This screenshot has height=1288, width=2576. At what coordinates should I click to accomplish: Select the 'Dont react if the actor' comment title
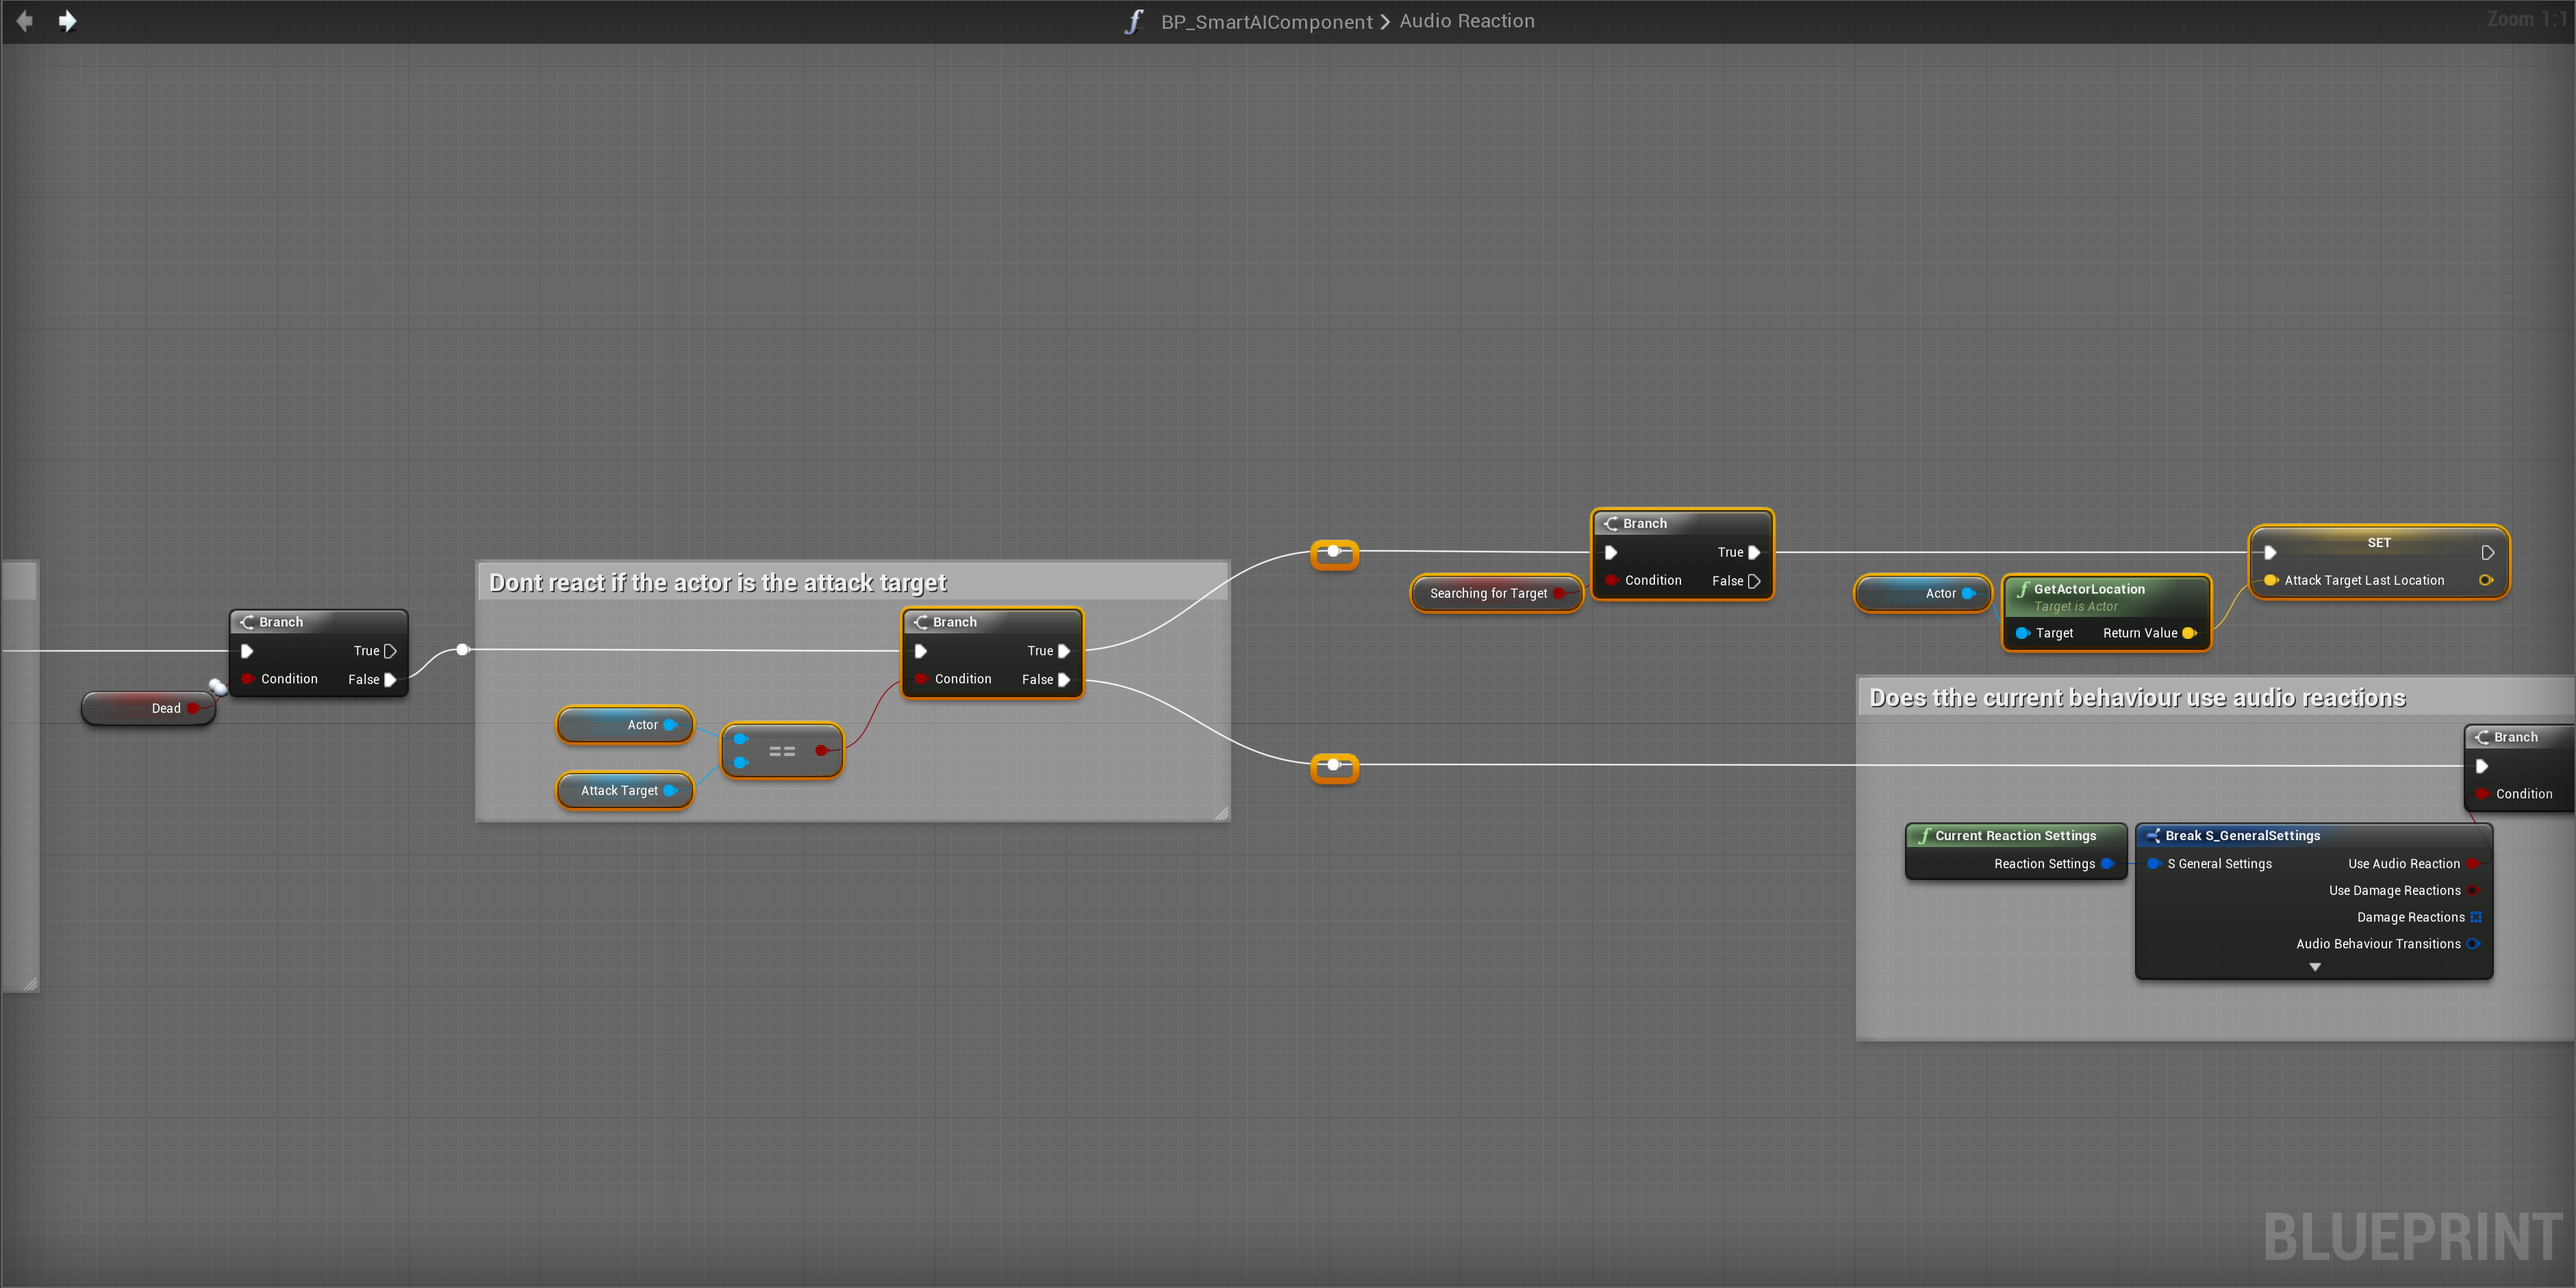[x=717, y=582]
